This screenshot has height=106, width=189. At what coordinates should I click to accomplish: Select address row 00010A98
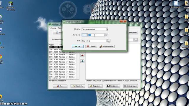(x=62, y=52)
